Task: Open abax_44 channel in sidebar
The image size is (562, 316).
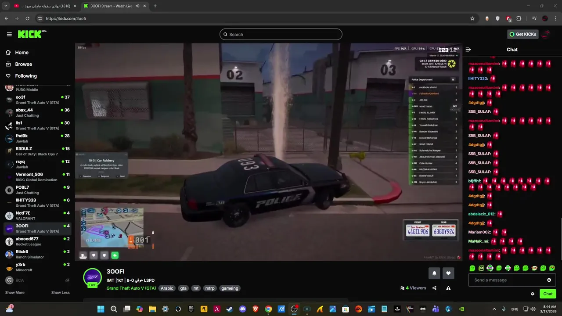Action: click(x=37, y=113)
